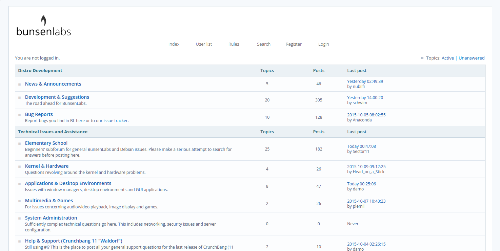
Task: Click the Development & Suggestions status icon
Action: (20, 97)
